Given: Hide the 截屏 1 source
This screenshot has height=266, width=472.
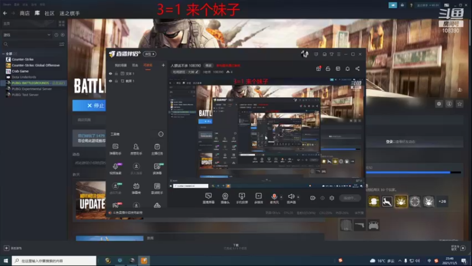Looking at the screenshot, I should coord(110,81).
